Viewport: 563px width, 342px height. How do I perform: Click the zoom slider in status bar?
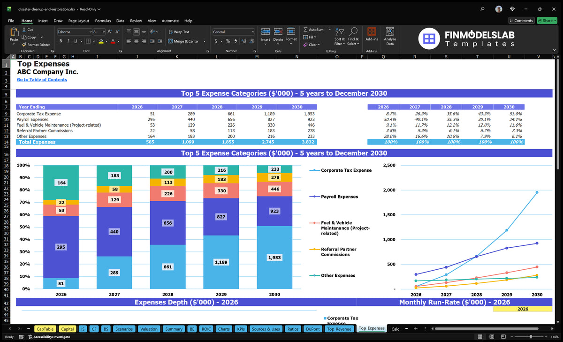click(x=531, y=337)
